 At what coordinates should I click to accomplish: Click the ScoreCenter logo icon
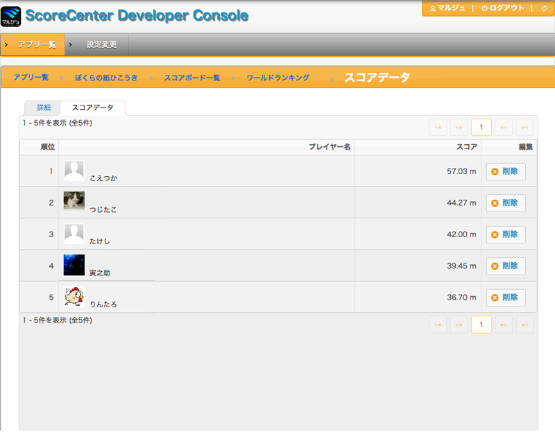[12, 16]
